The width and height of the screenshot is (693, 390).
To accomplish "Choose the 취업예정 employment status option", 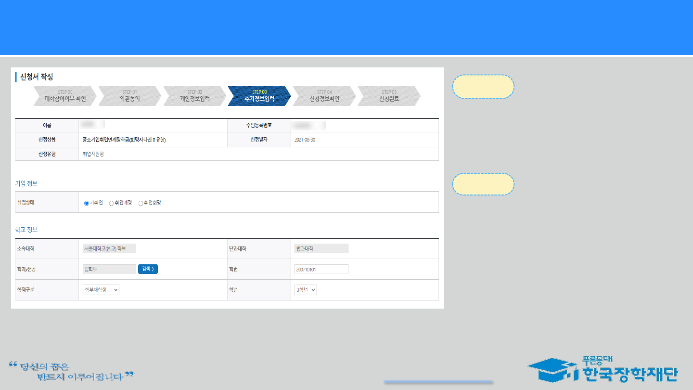I will [x=112, y=203].
